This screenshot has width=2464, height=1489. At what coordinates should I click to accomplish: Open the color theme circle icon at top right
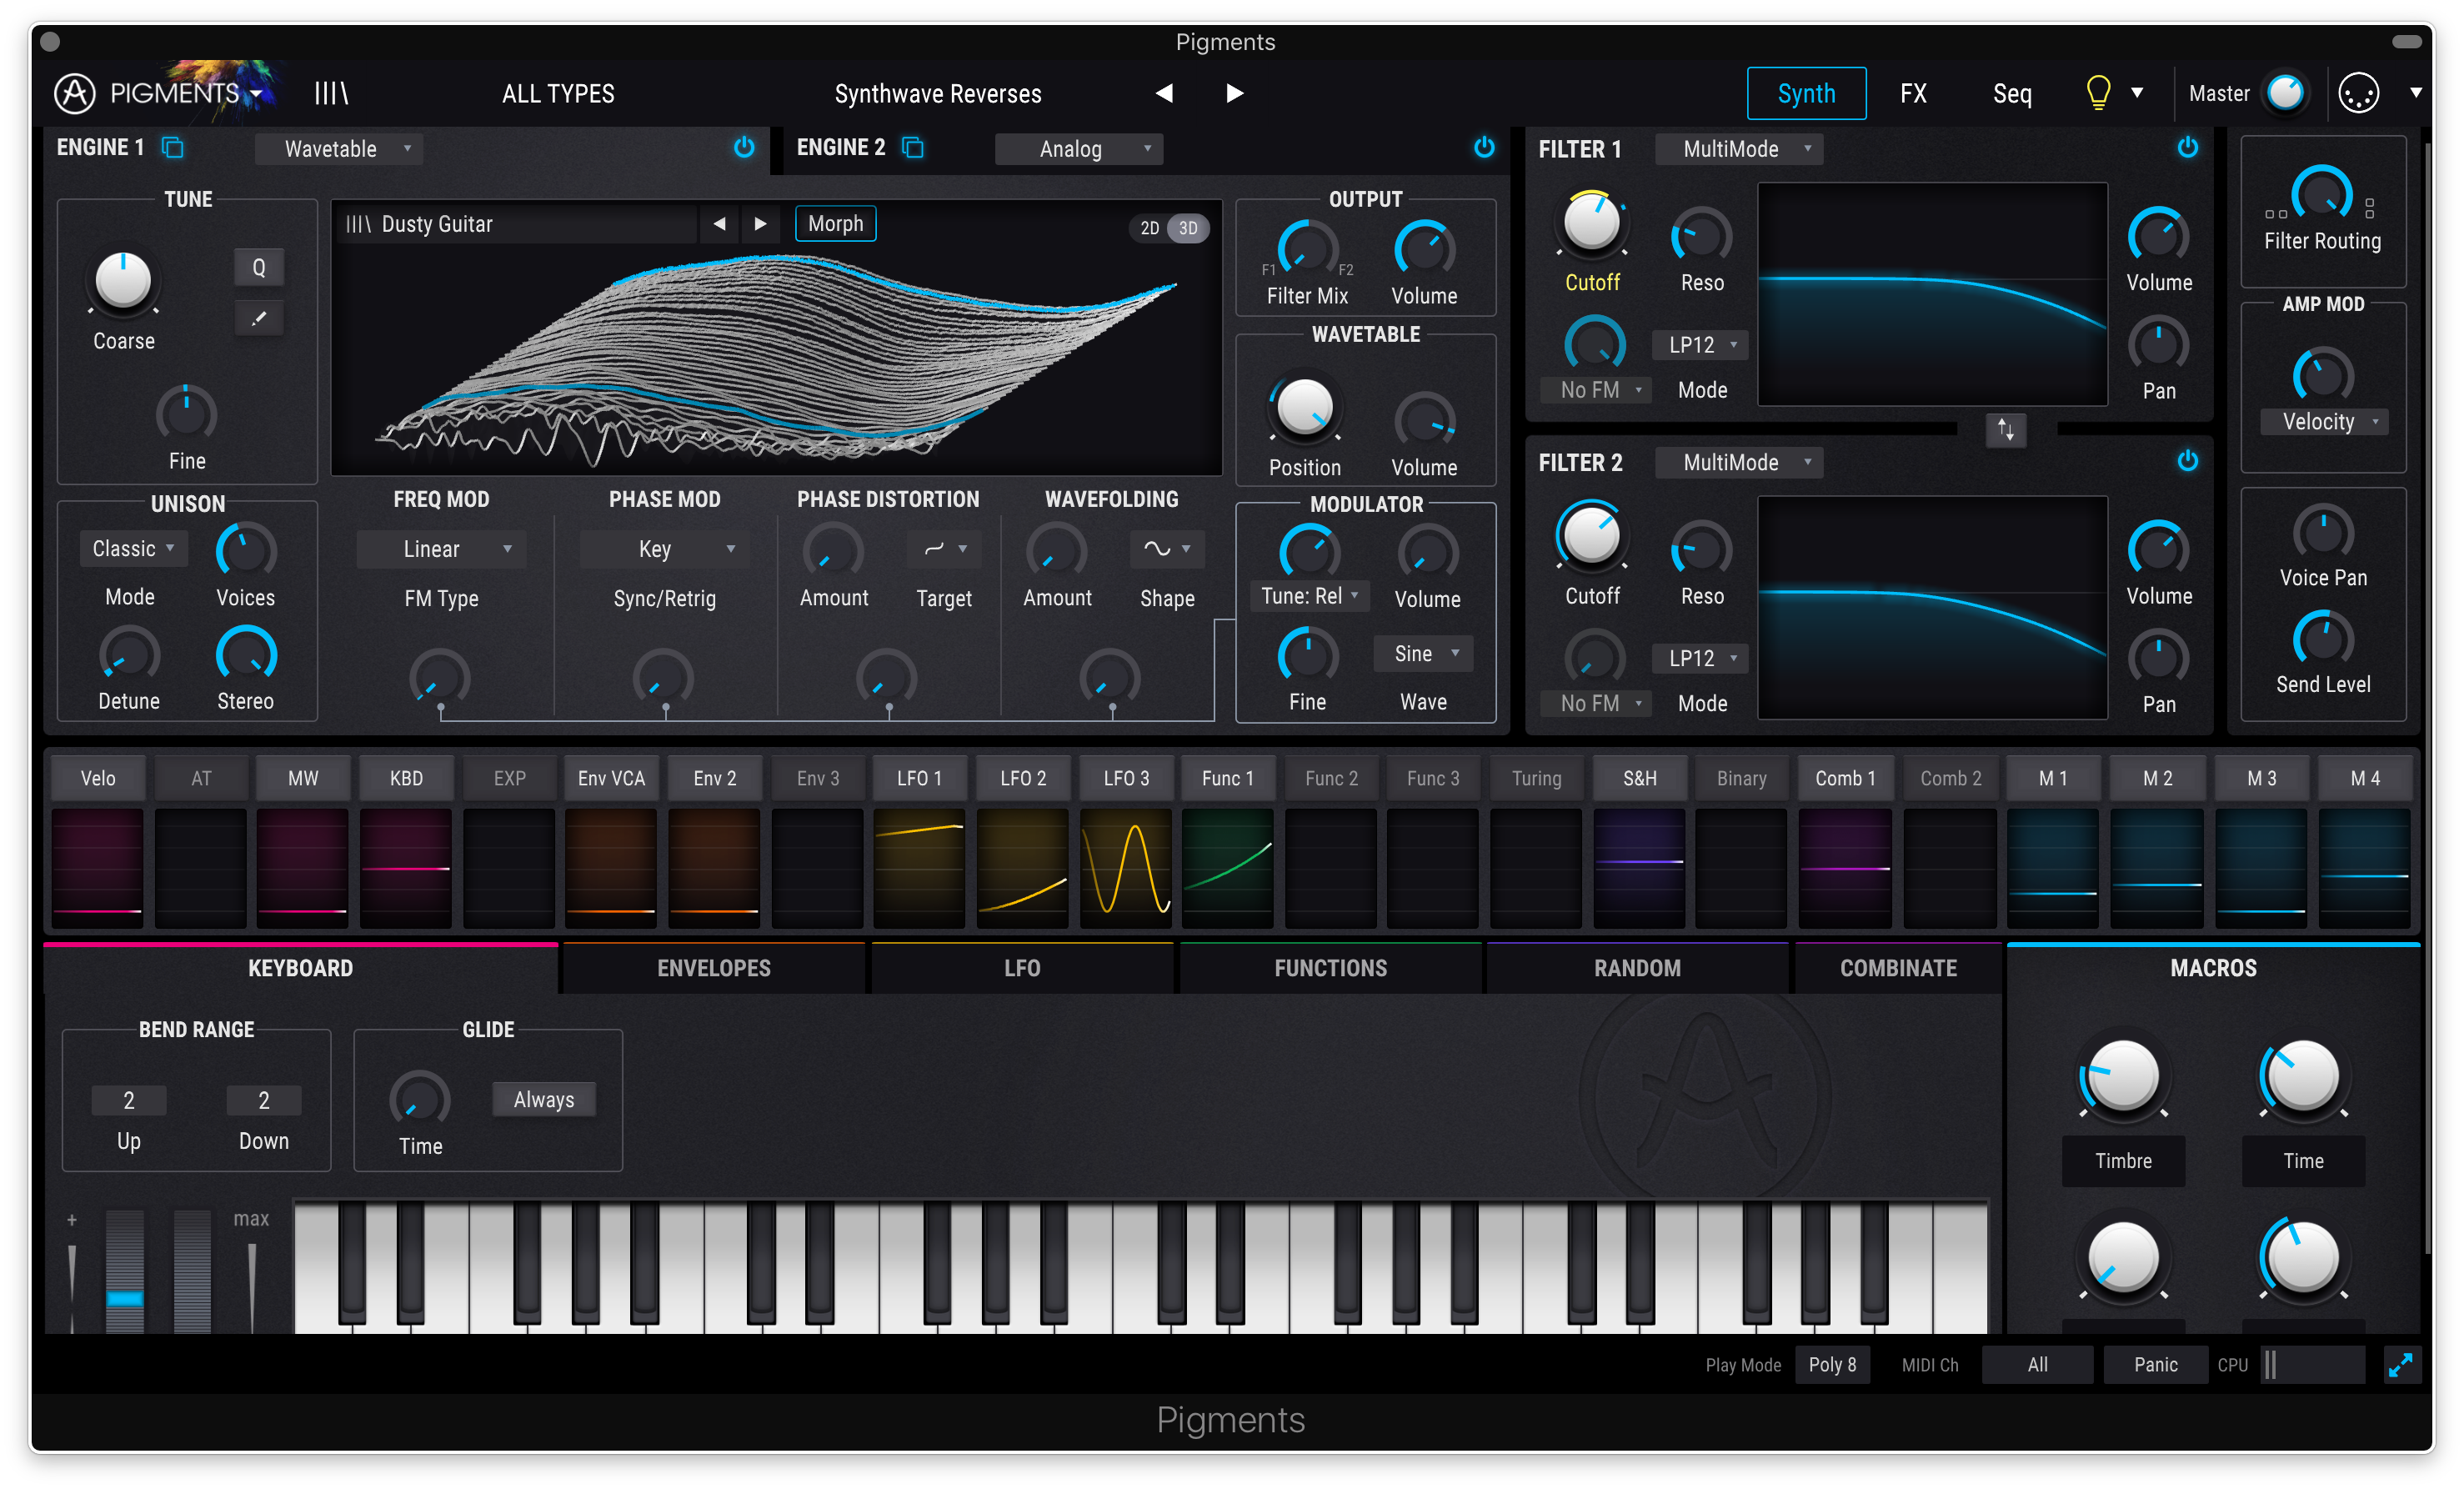tap(2358, 93)
